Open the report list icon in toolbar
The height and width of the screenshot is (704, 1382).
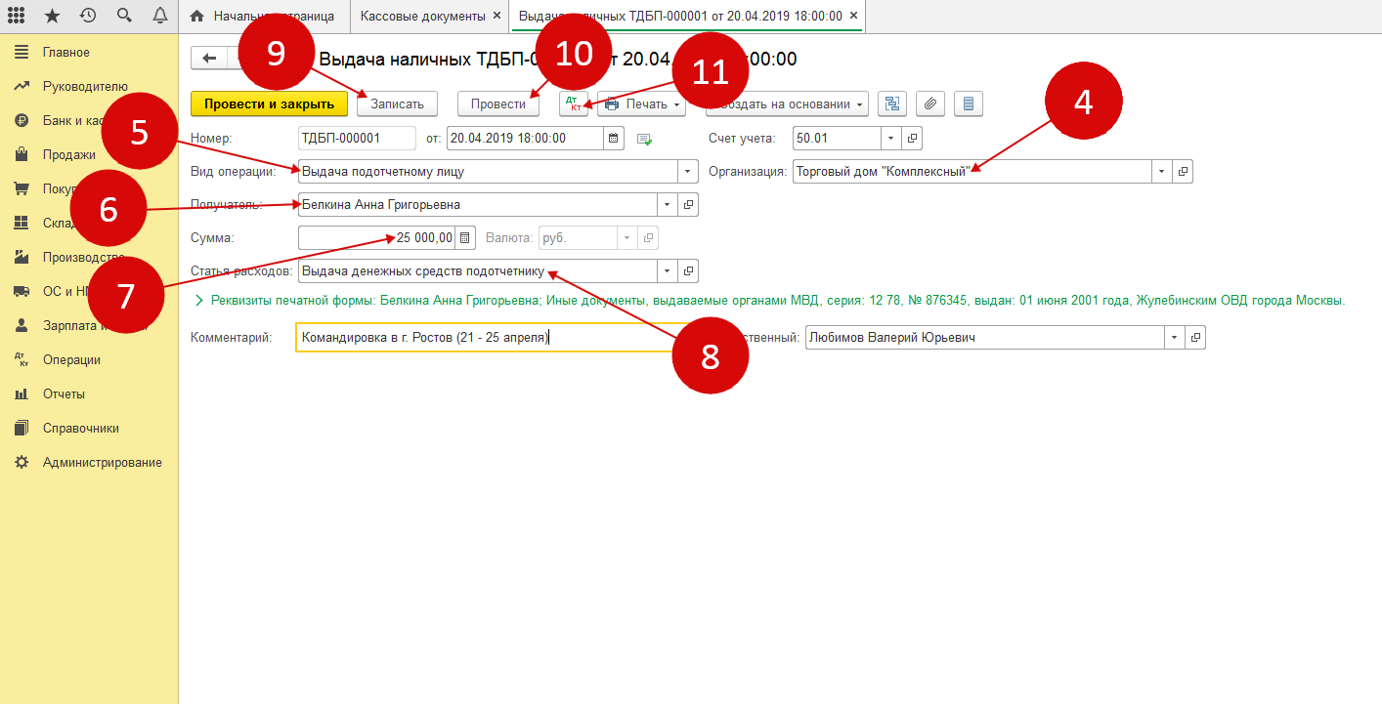(969, 104)
